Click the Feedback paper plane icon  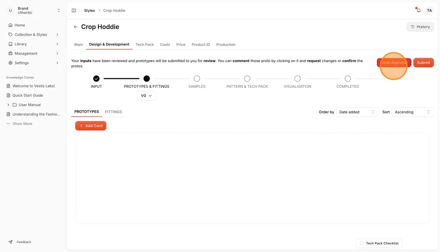coord(10,242)
